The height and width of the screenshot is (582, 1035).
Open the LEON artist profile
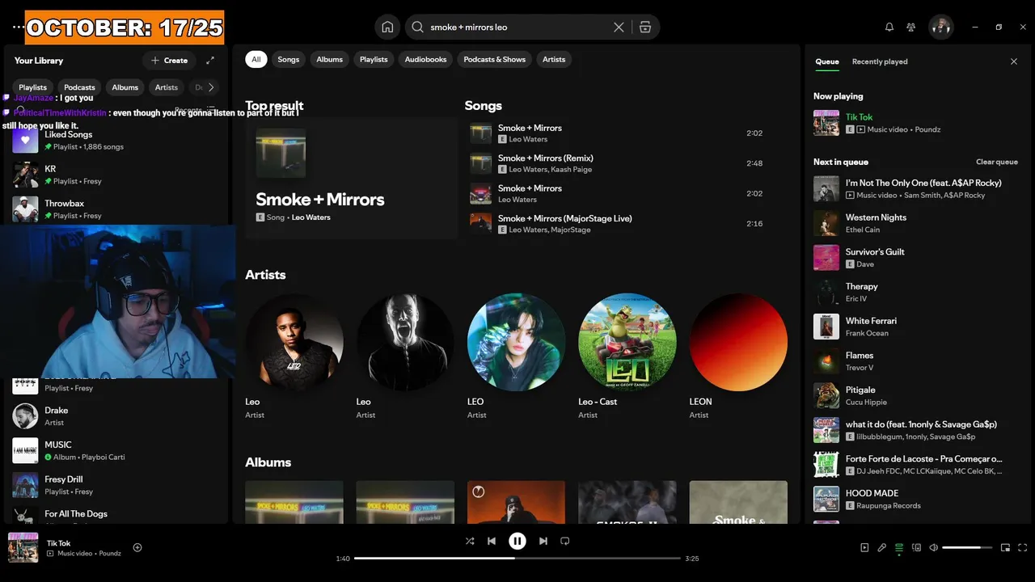point(738,356)
